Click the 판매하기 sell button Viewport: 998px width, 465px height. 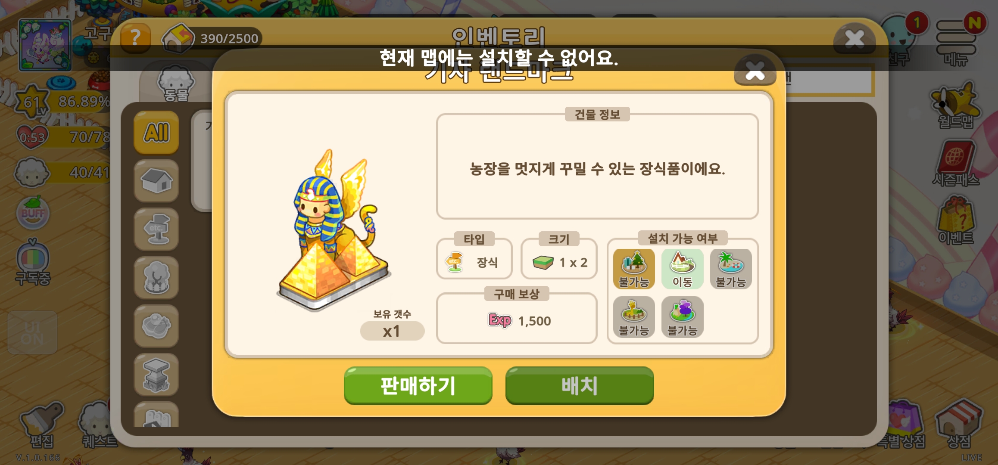(418, 385)
